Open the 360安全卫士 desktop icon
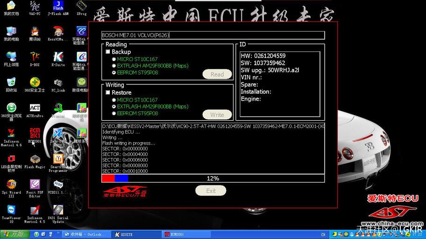 pyautogui.click(x=35, y=84)
